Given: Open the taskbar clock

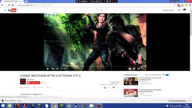Looking at the screenshot, I should 187,106.
